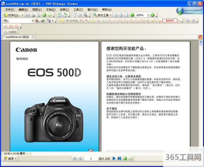Click the Fit Width icon

pyautogui.click(x=126, y=15)
